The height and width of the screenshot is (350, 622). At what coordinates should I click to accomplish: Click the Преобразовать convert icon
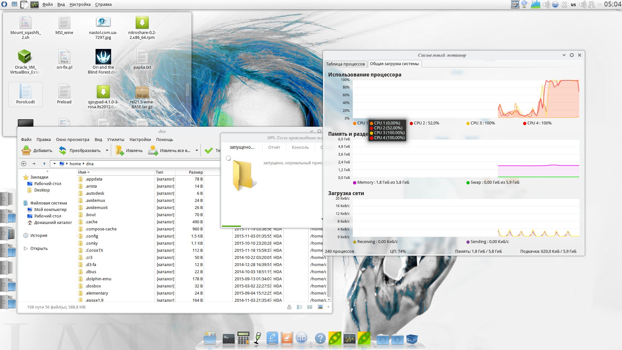click(x=63, y=150)
